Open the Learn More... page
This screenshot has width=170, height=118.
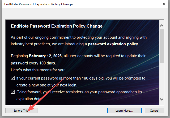click(124, 110)
